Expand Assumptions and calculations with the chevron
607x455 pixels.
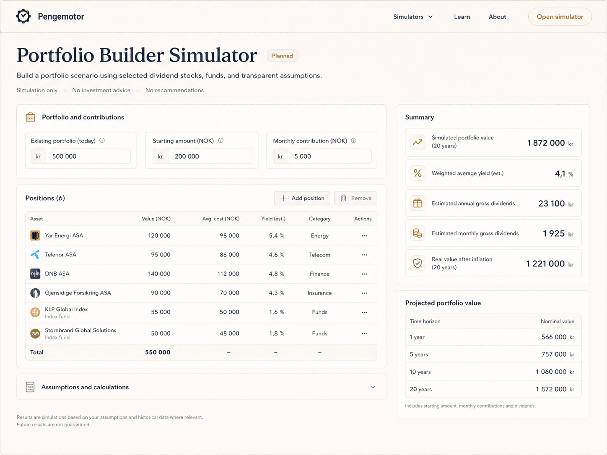(373, 387)
